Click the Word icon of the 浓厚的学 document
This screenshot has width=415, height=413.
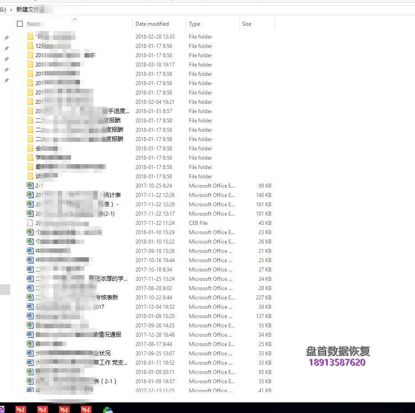tap(30, 279)
